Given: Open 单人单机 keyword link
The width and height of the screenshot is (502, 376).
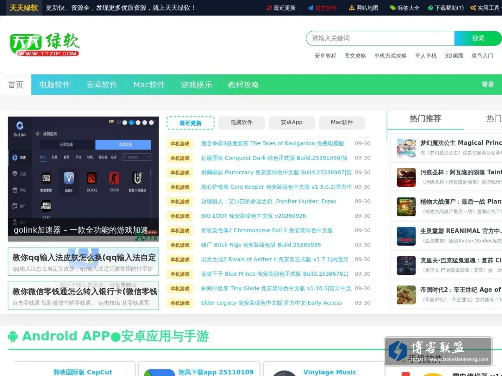Looking at the screenshot, I should [426, 56].
